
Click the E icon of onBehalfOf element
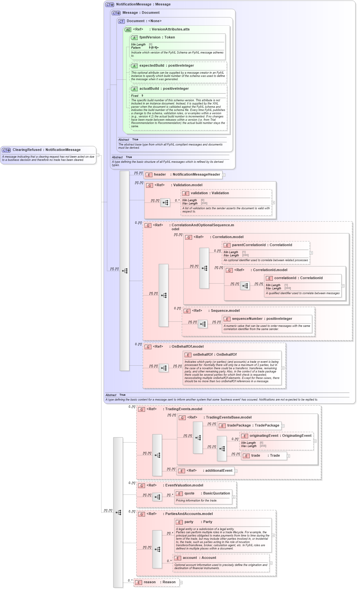pyautogui.click(x=188, y=355)
